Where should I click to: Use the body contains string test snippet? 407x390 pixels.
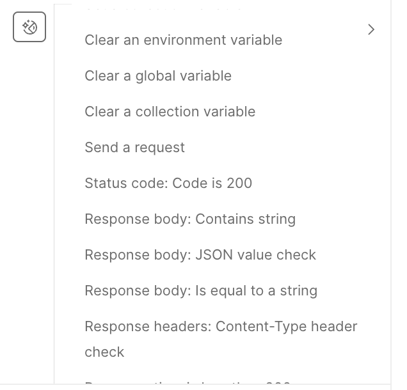click(x=190, y=219)
